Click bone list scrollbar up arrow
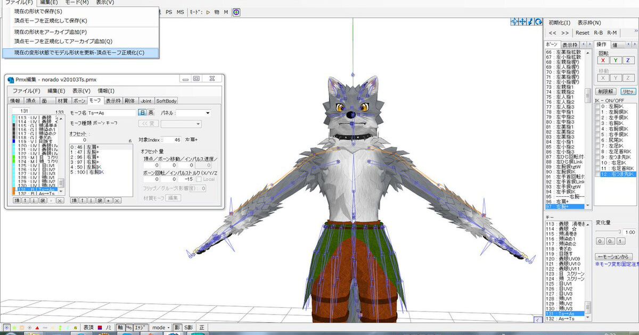This screenshot has width=639, height=335. coord(587,53)
